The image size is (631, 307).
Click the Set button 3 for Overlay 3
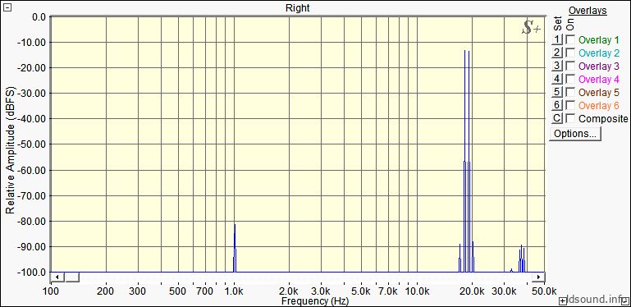coord(557,66)
